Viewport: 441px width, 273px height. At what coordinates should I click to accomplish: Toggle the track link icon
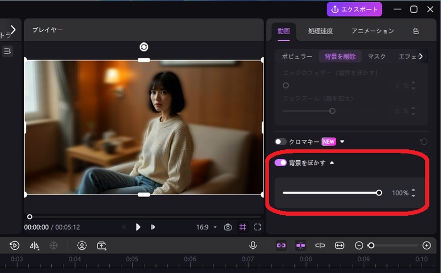tap(281, 245)
